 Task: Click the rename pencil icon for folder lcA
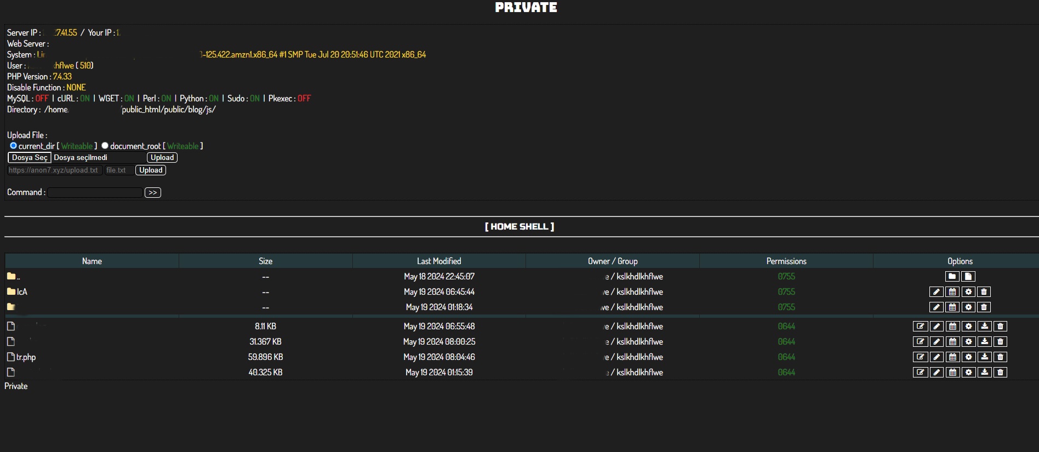pyautogui.click(x=937, y=292)
